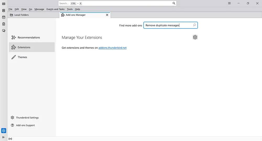Open the File menu

click(x=10, y=9)
